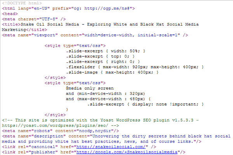Click the meta robots noodp,noydir line

click(60, 131)
